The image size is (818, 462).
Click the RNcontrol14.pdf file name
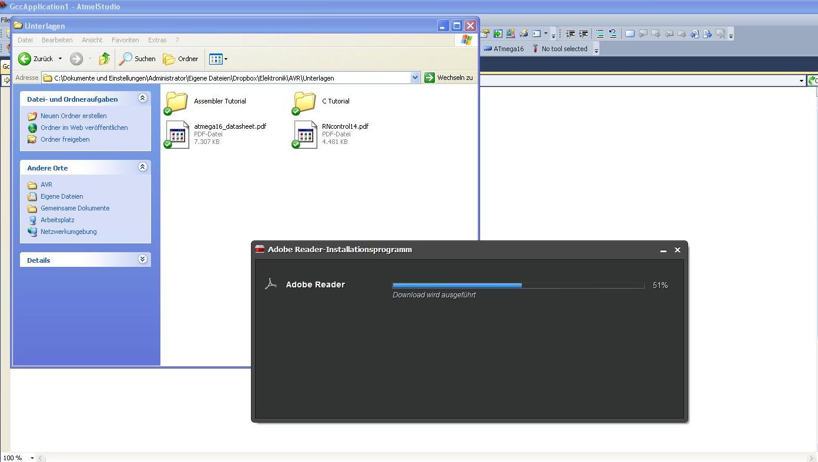(x=346, y=126)
